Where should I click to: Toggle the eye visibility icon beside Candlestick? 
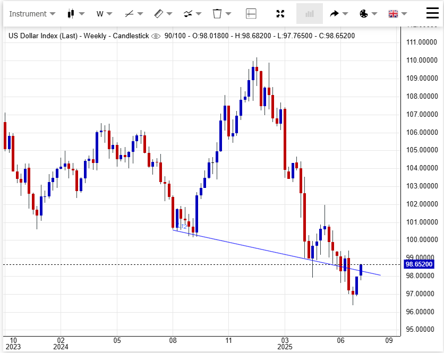pos(156,36)
